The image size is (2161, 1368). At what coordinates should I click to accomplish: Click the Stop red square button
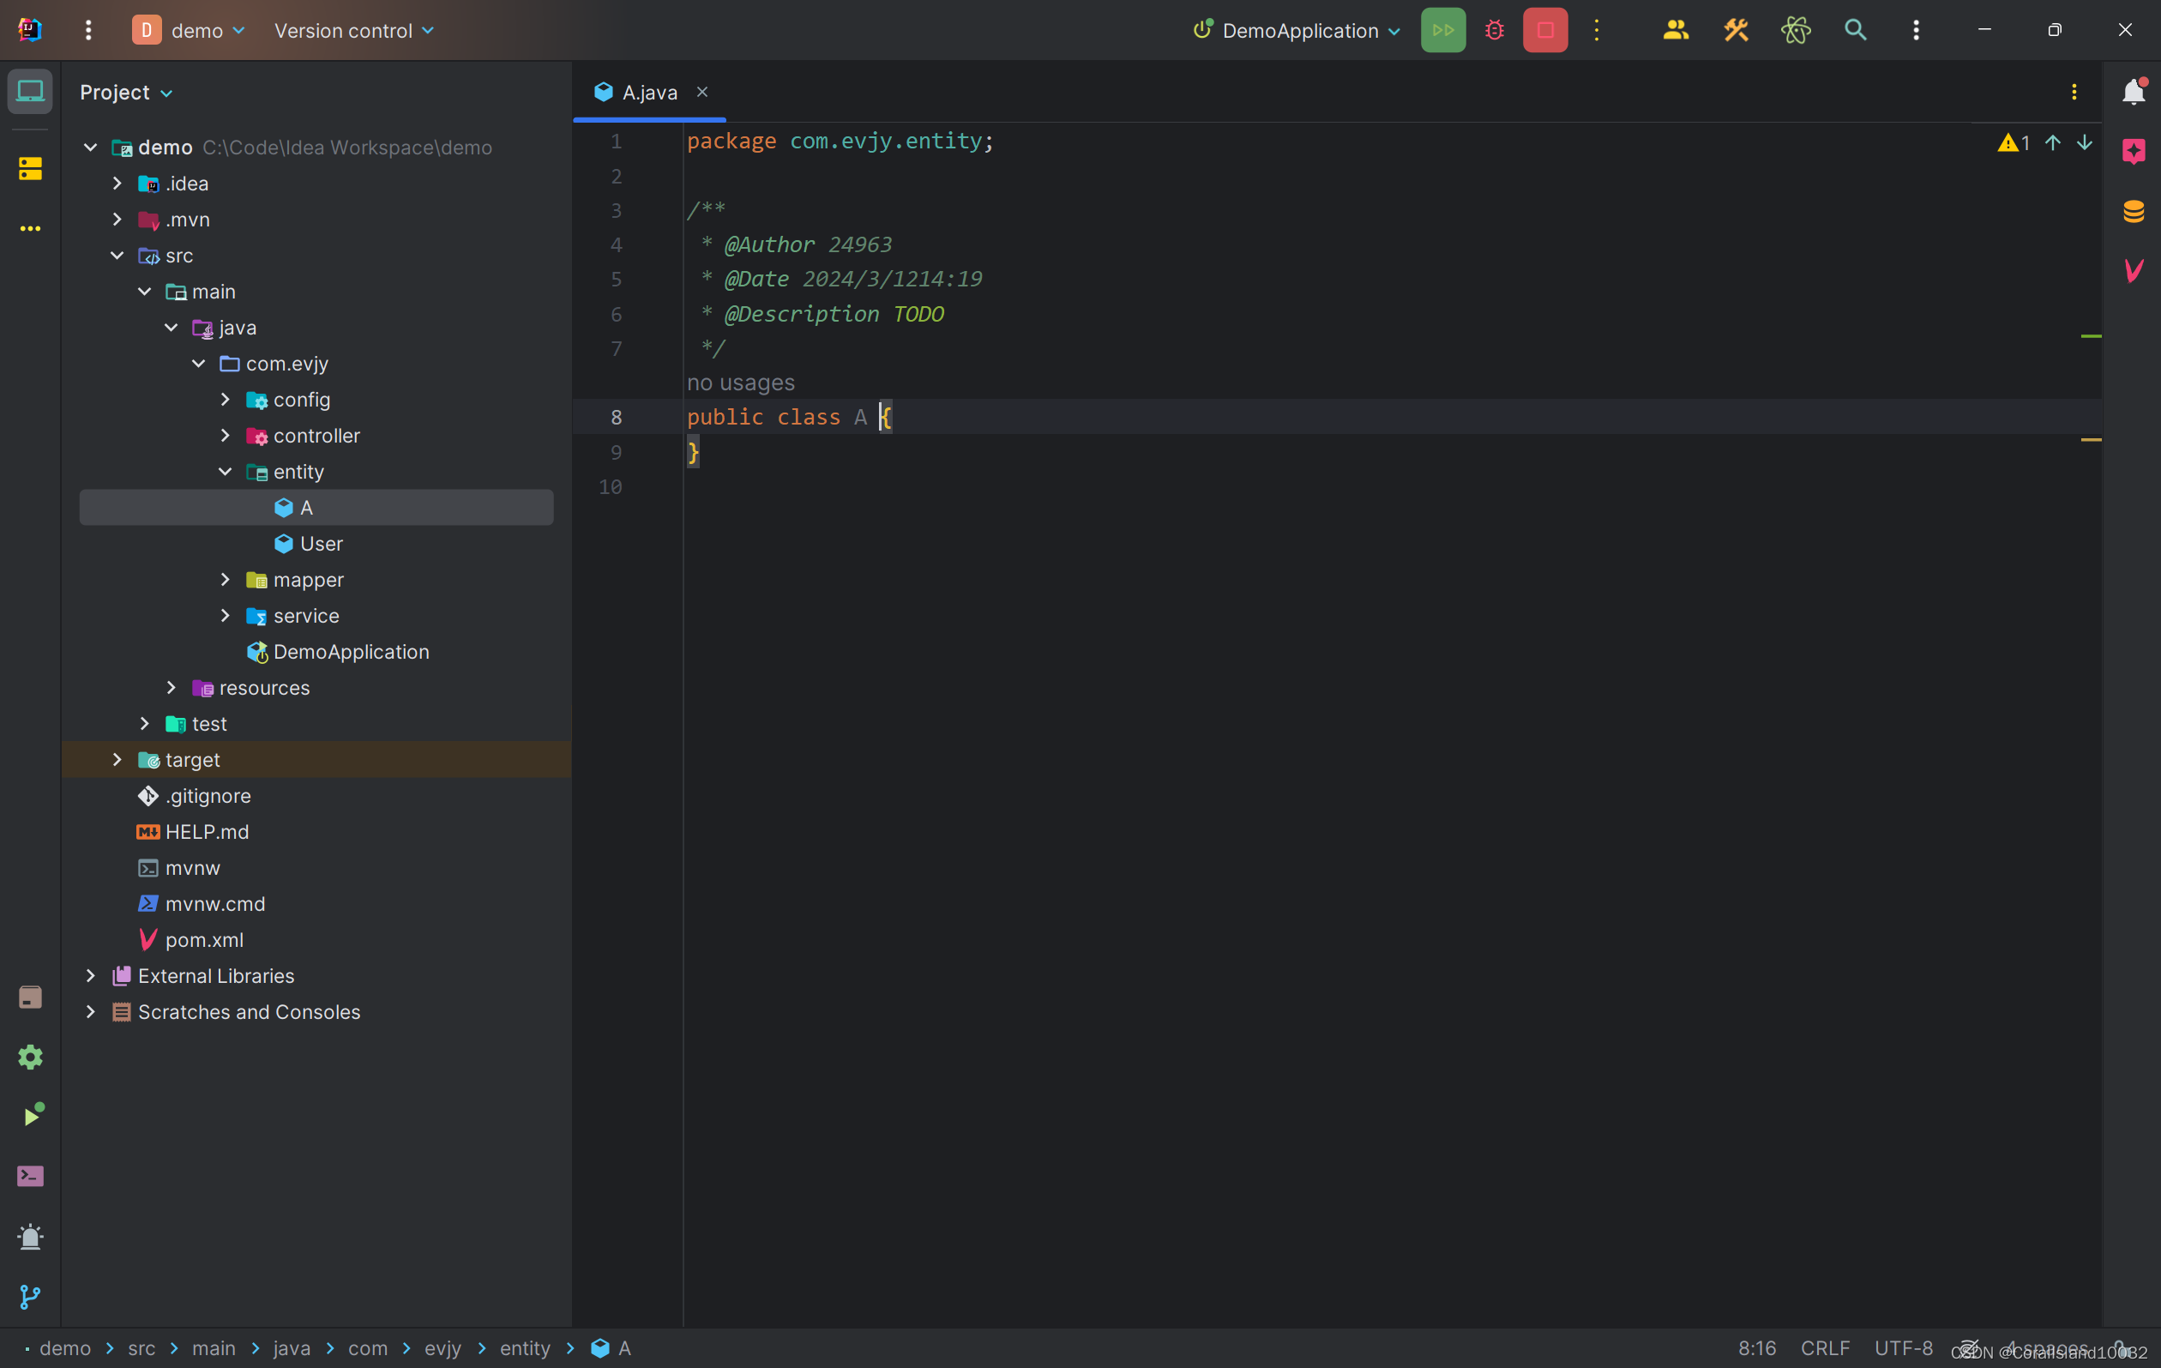pyautogui.click(x=1547, y=30)
